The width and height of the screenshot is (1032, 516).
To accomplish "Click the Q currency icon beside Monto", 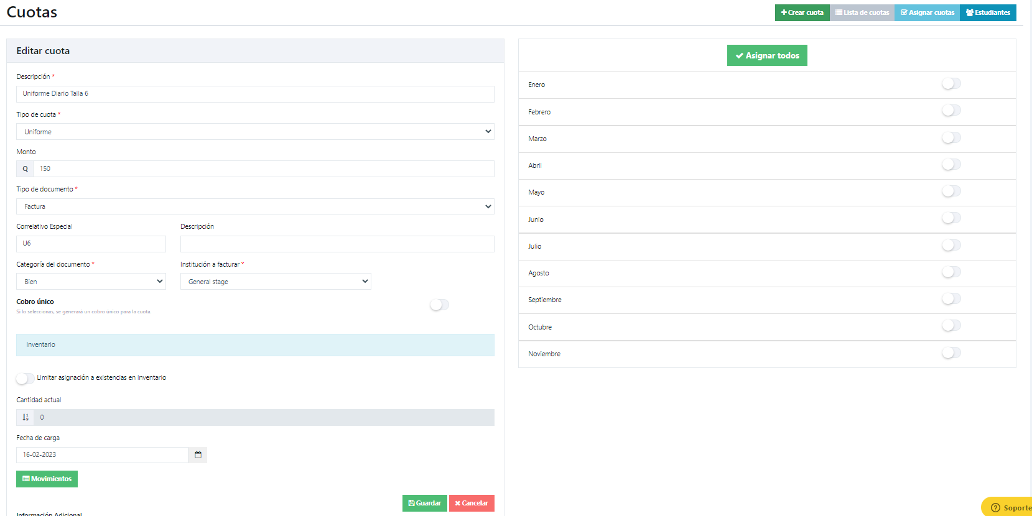I will pos(25,168).
